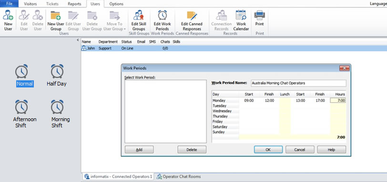This screenshot has width=387, height=182.
Task: Open Connection Records
Action: 222,20
